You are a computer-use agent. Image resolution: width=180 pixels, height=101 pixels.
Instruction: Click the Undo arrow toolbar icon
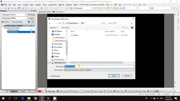click(61, 8)
